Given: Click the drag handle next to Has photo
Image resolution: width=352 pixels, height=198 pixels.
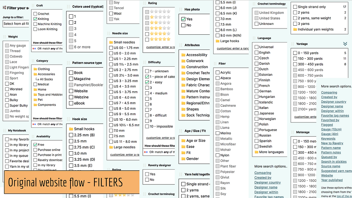Looking at the screenshot, I should (180, 9).
